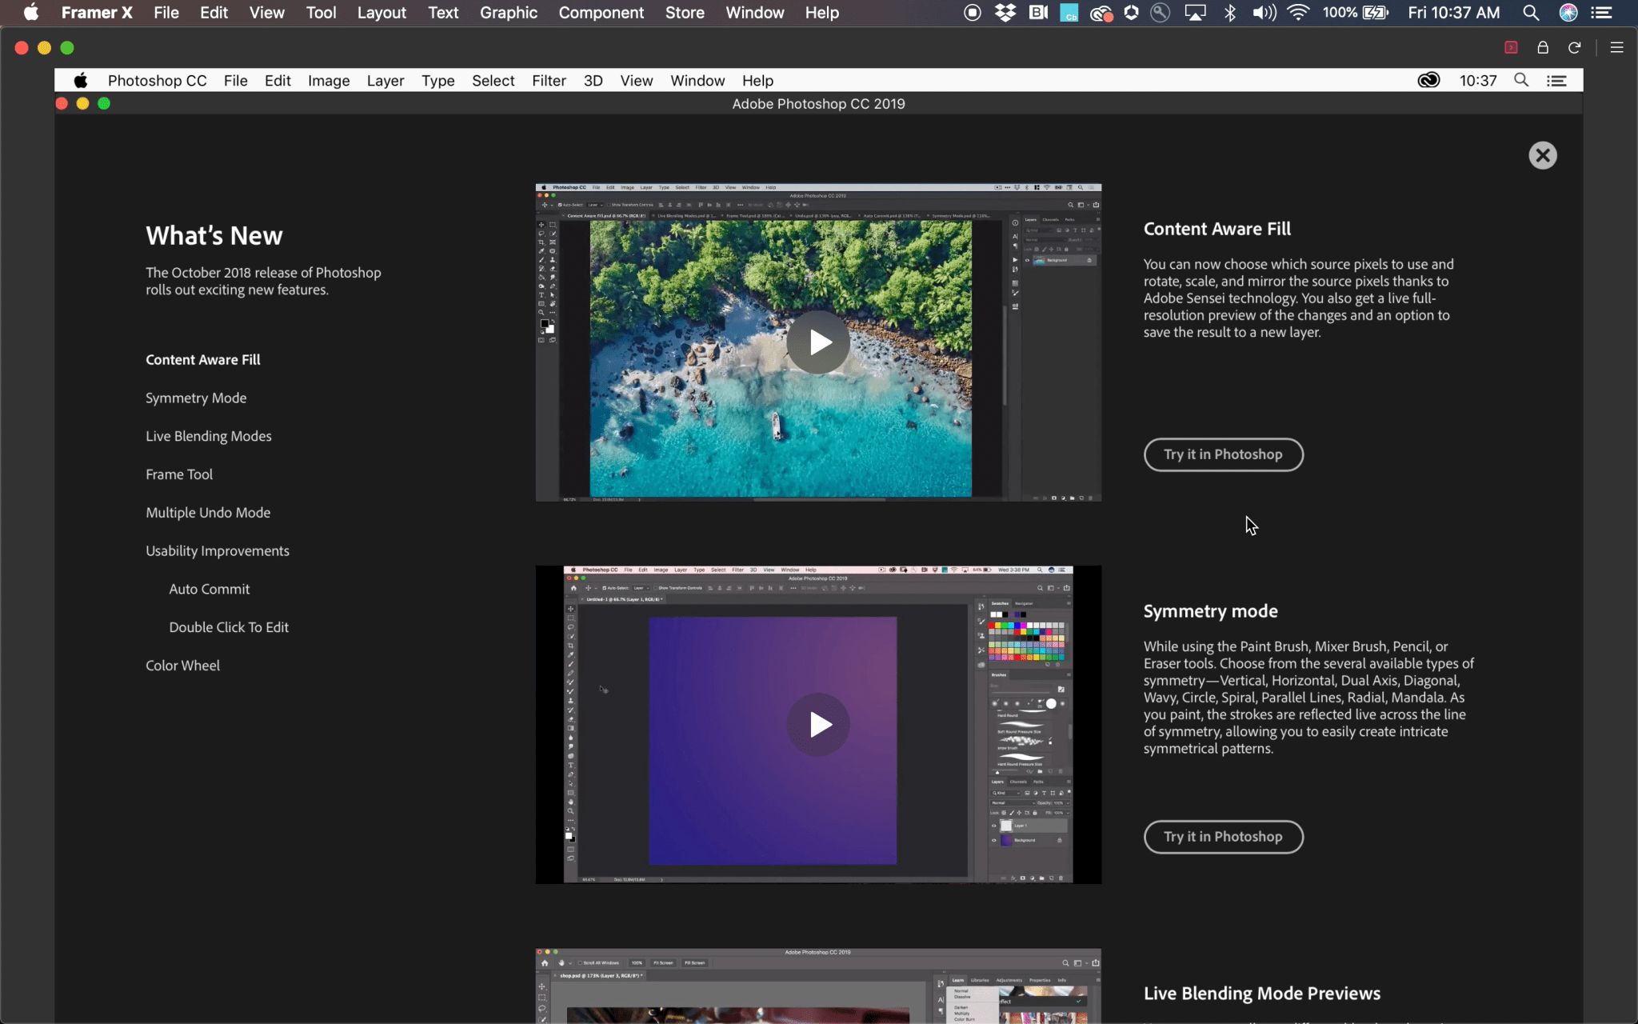Click Try it in Photoshop under Symmetry mode
Screen dimensions: 1638x1024
(x=1223, y=837)
